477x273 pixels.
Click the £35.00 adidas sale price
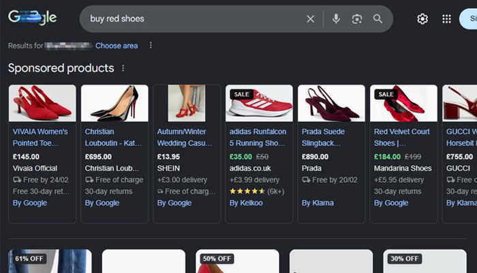pos(241,157)
